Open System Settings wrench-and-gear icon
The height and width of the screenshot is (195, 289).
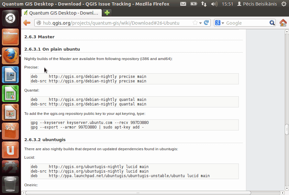click(x=10, y=167)
